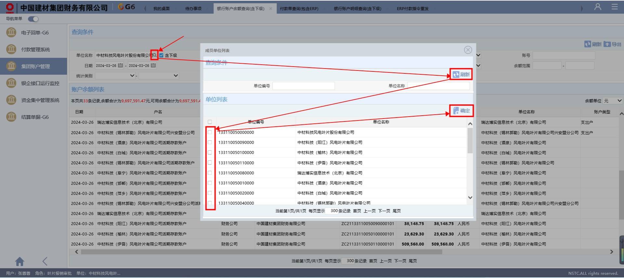The width and height of the screenshot is (624, 278).
Task: Click the unit list vertical scrollbar thumb
Action: (x=470, y=141)
